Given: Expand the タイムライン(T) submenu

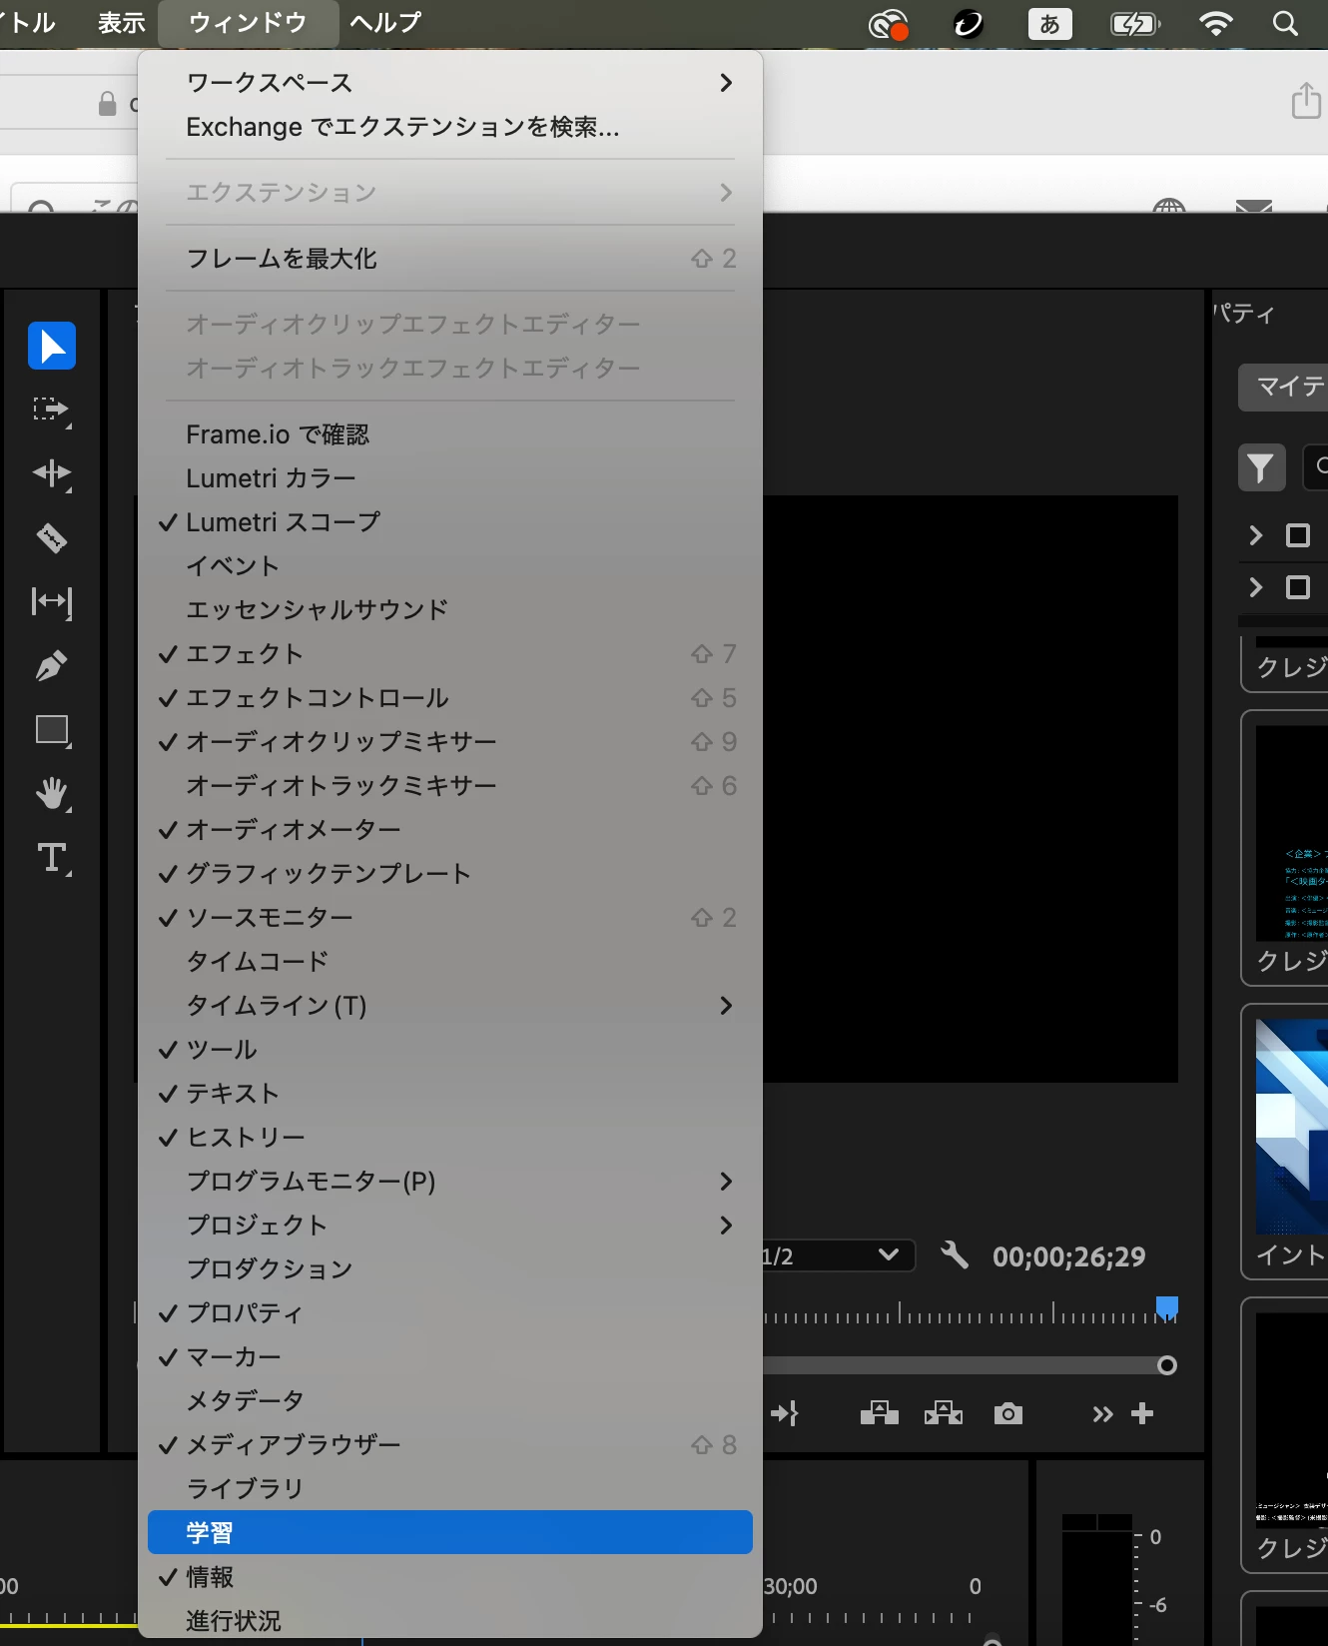Looking at the screenshot, I should (449, 1006).
